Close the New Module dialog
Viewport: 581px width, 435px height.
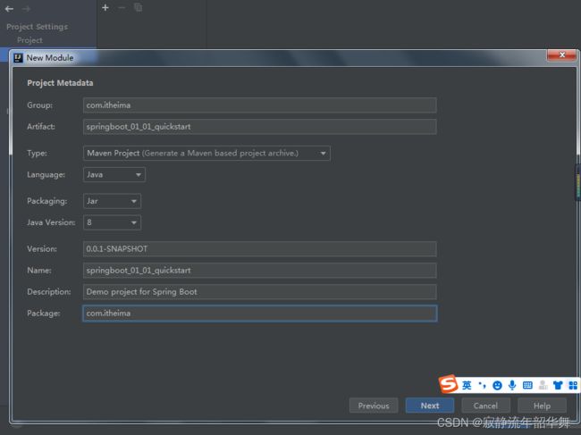pos(561,54)
